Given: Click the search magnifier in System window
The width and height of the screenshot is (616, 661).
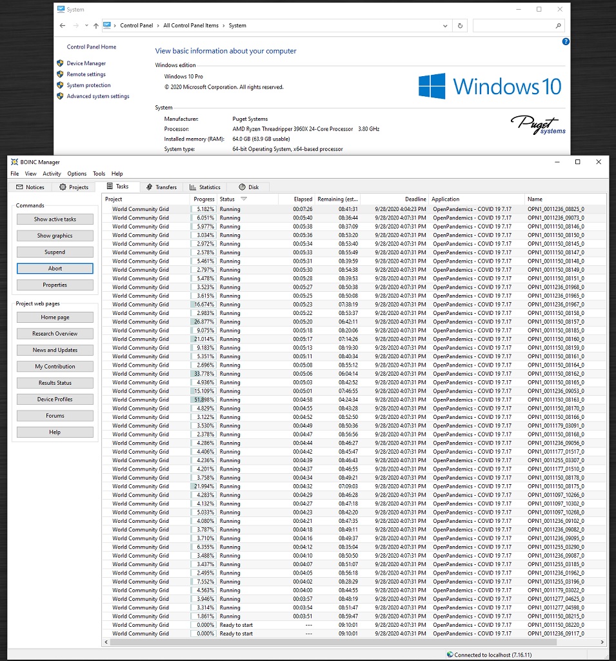Looking at the screenshot, I should [x=559, y=26].
